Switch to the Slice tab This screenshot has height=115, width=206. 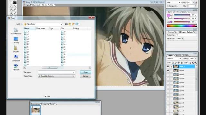[x=53, y=104]
